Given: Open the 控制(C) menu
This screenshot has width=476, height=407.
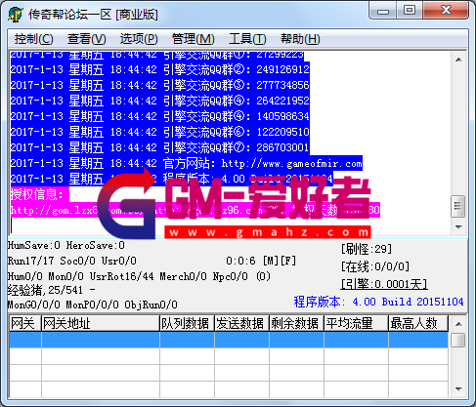Looking at the screenshot, I should (x=33, y=39).
